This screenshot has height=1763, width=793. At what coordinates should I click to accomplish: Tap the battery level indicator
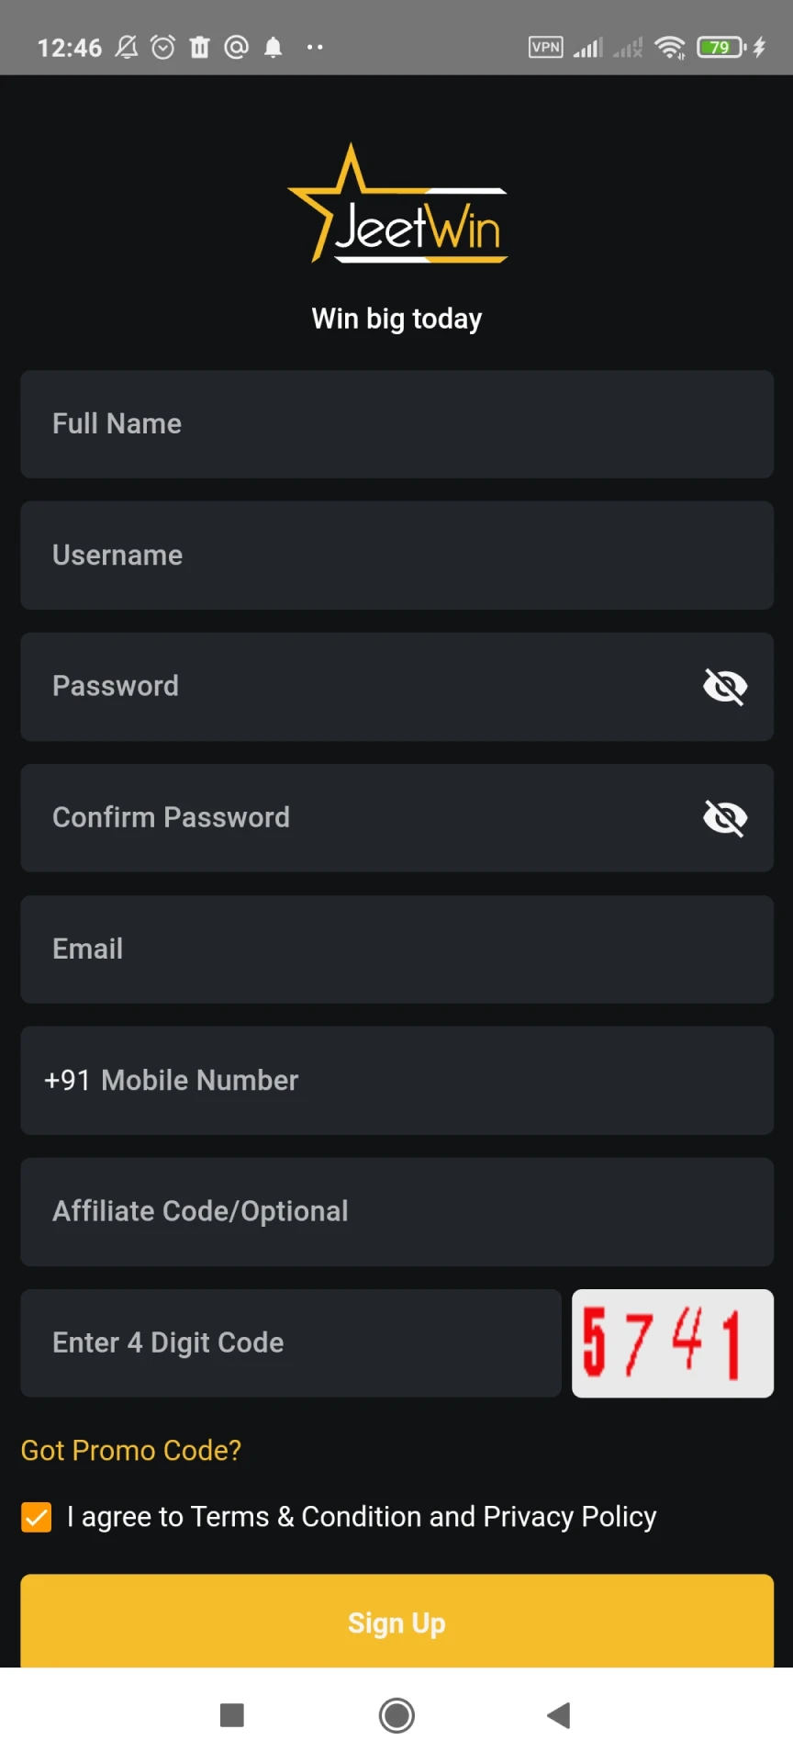point(720,47)
